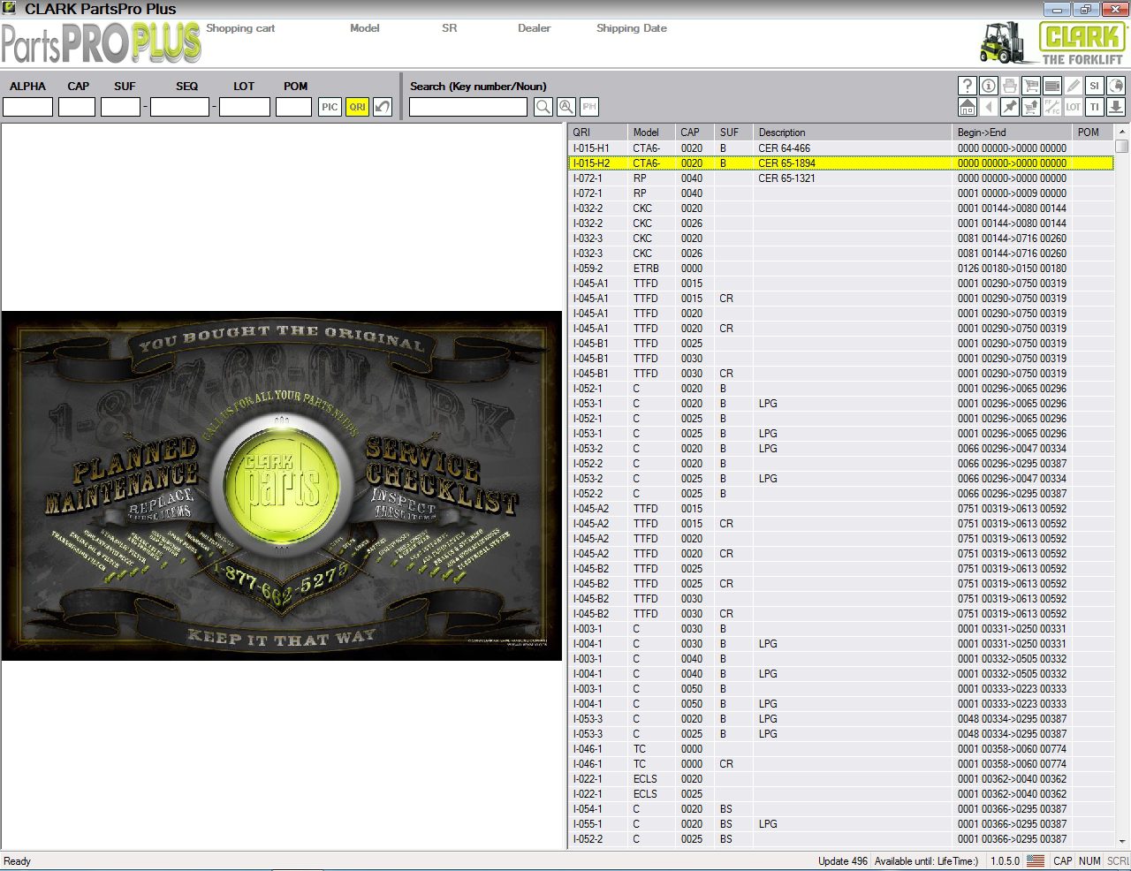This screenshot has width=1131, height=871.
Task: Click the planned maintenance poster image
Action: coord(282,485)
